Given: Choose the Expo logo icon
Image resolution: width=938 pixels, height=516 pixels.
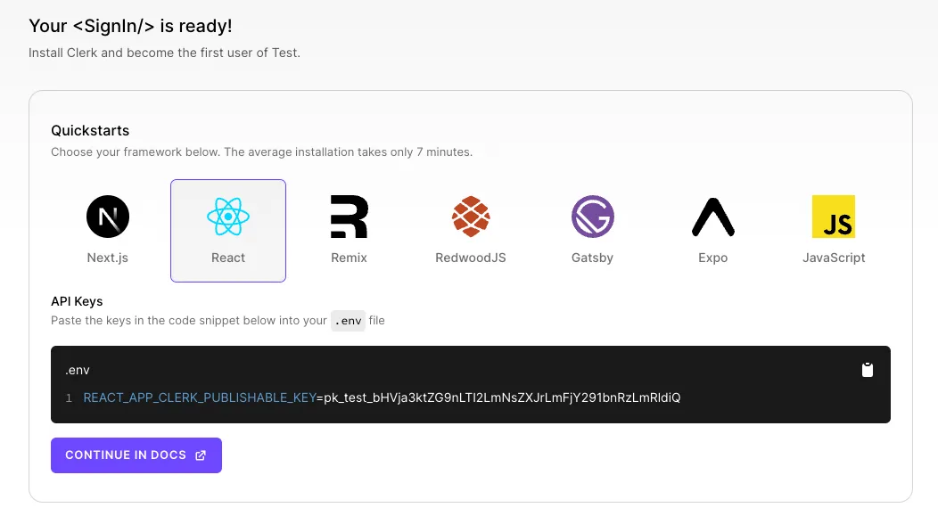Looking at the screenshot, I should point(713,217).
